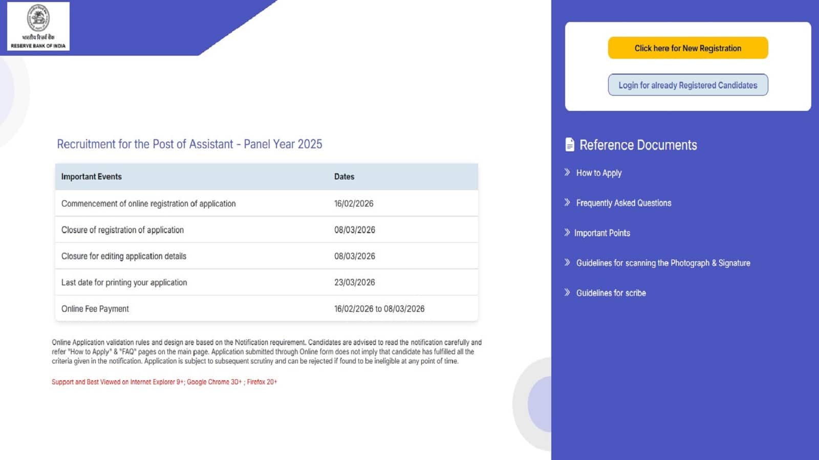Click here for New Registration
The width and height of the screenshot is (819, 460).
(687, 48)
